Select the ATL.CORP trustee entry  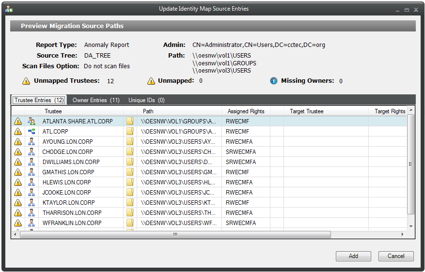click(x=55, y=132)
